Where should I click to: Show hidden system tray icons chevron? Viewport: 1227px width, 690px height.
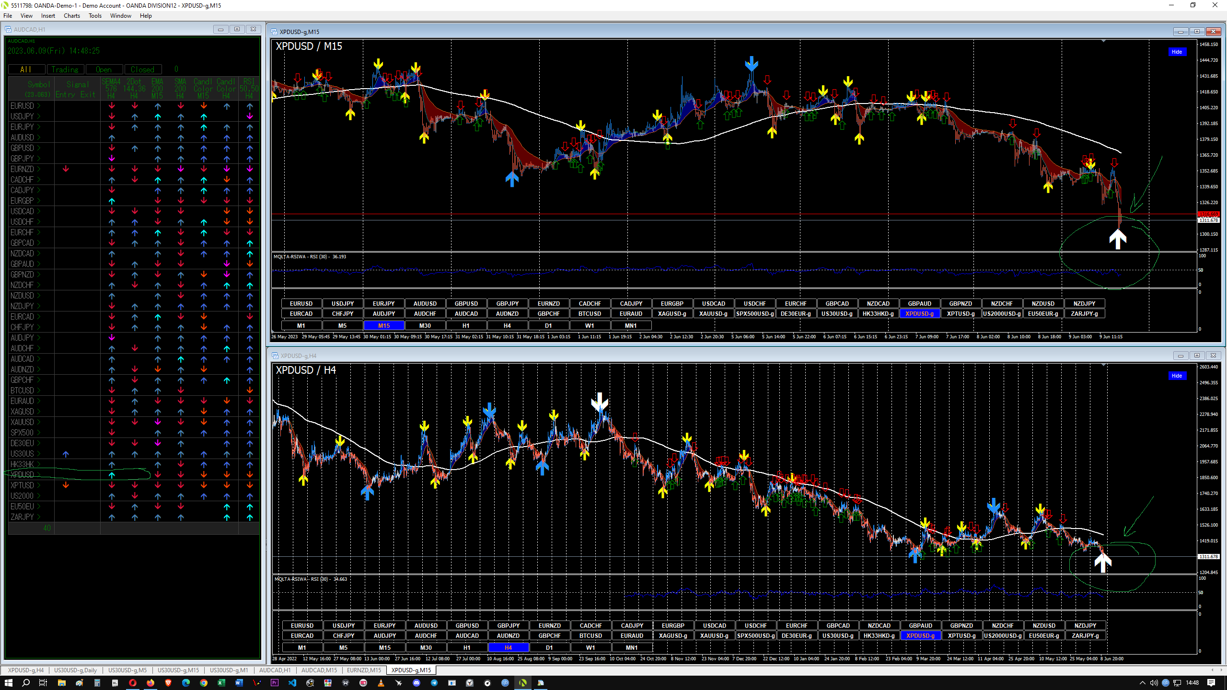[x=1142, y=683]
